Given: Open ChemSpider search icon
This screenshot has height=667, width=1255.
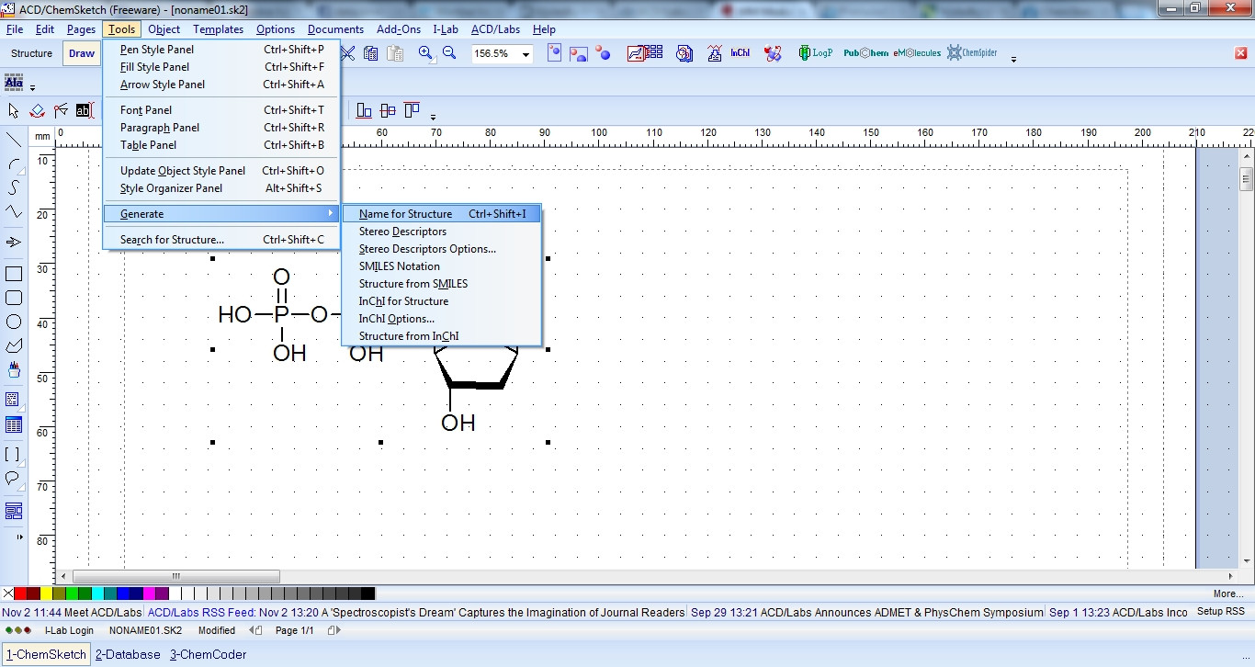Looking at the screenshot, I should point(973,53).
